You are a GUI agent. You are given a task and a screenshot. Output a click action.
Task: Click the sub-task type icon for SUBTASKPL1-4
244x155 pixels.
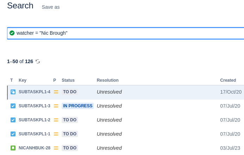pos(13,92)
